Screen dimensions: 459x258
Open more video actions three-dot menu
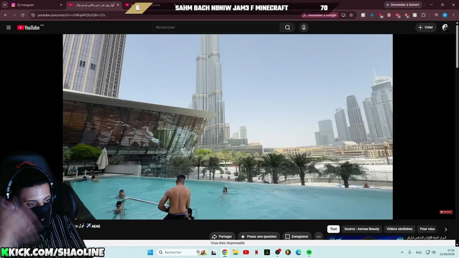[x=318, y=236]
